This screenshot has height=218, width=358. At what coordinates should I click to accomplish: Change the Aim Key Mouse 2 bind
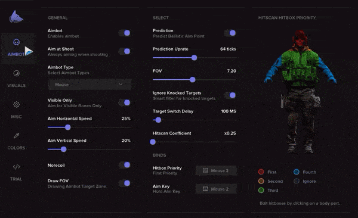(x=216, y=189)
